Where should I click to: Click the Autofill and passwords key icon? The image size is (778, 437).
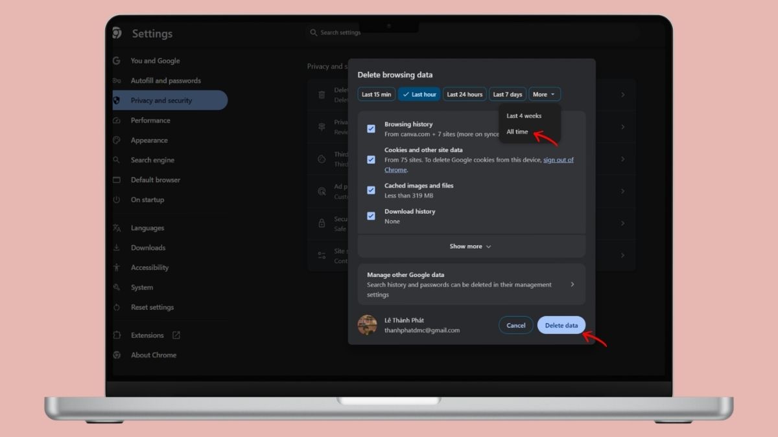117,81
